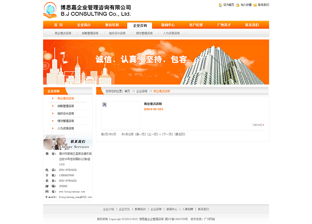Open the 首页 main navigation tab
Viewport: 312px width, 224px height.
pos(58,25)
